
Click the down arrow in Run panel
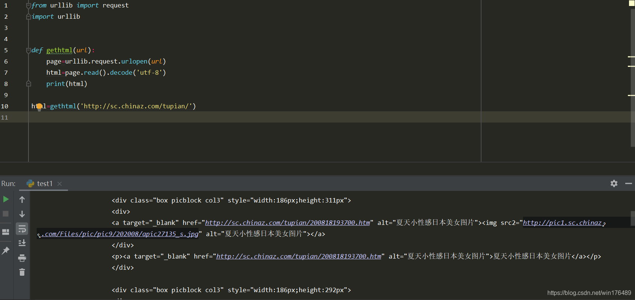click(x=22, y=214)
